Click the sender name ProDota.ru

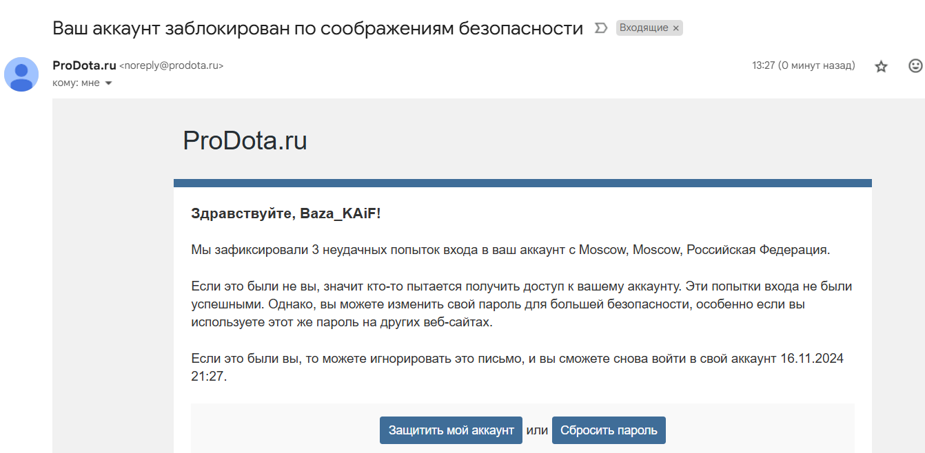point(84,65)
